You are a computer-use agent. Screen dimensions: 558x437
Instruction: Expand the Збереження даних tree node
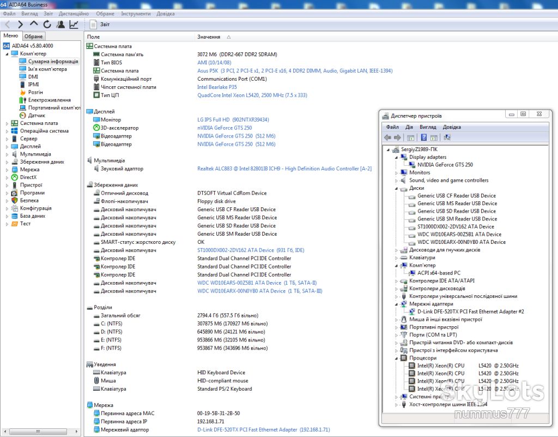[x=7, y=162]
